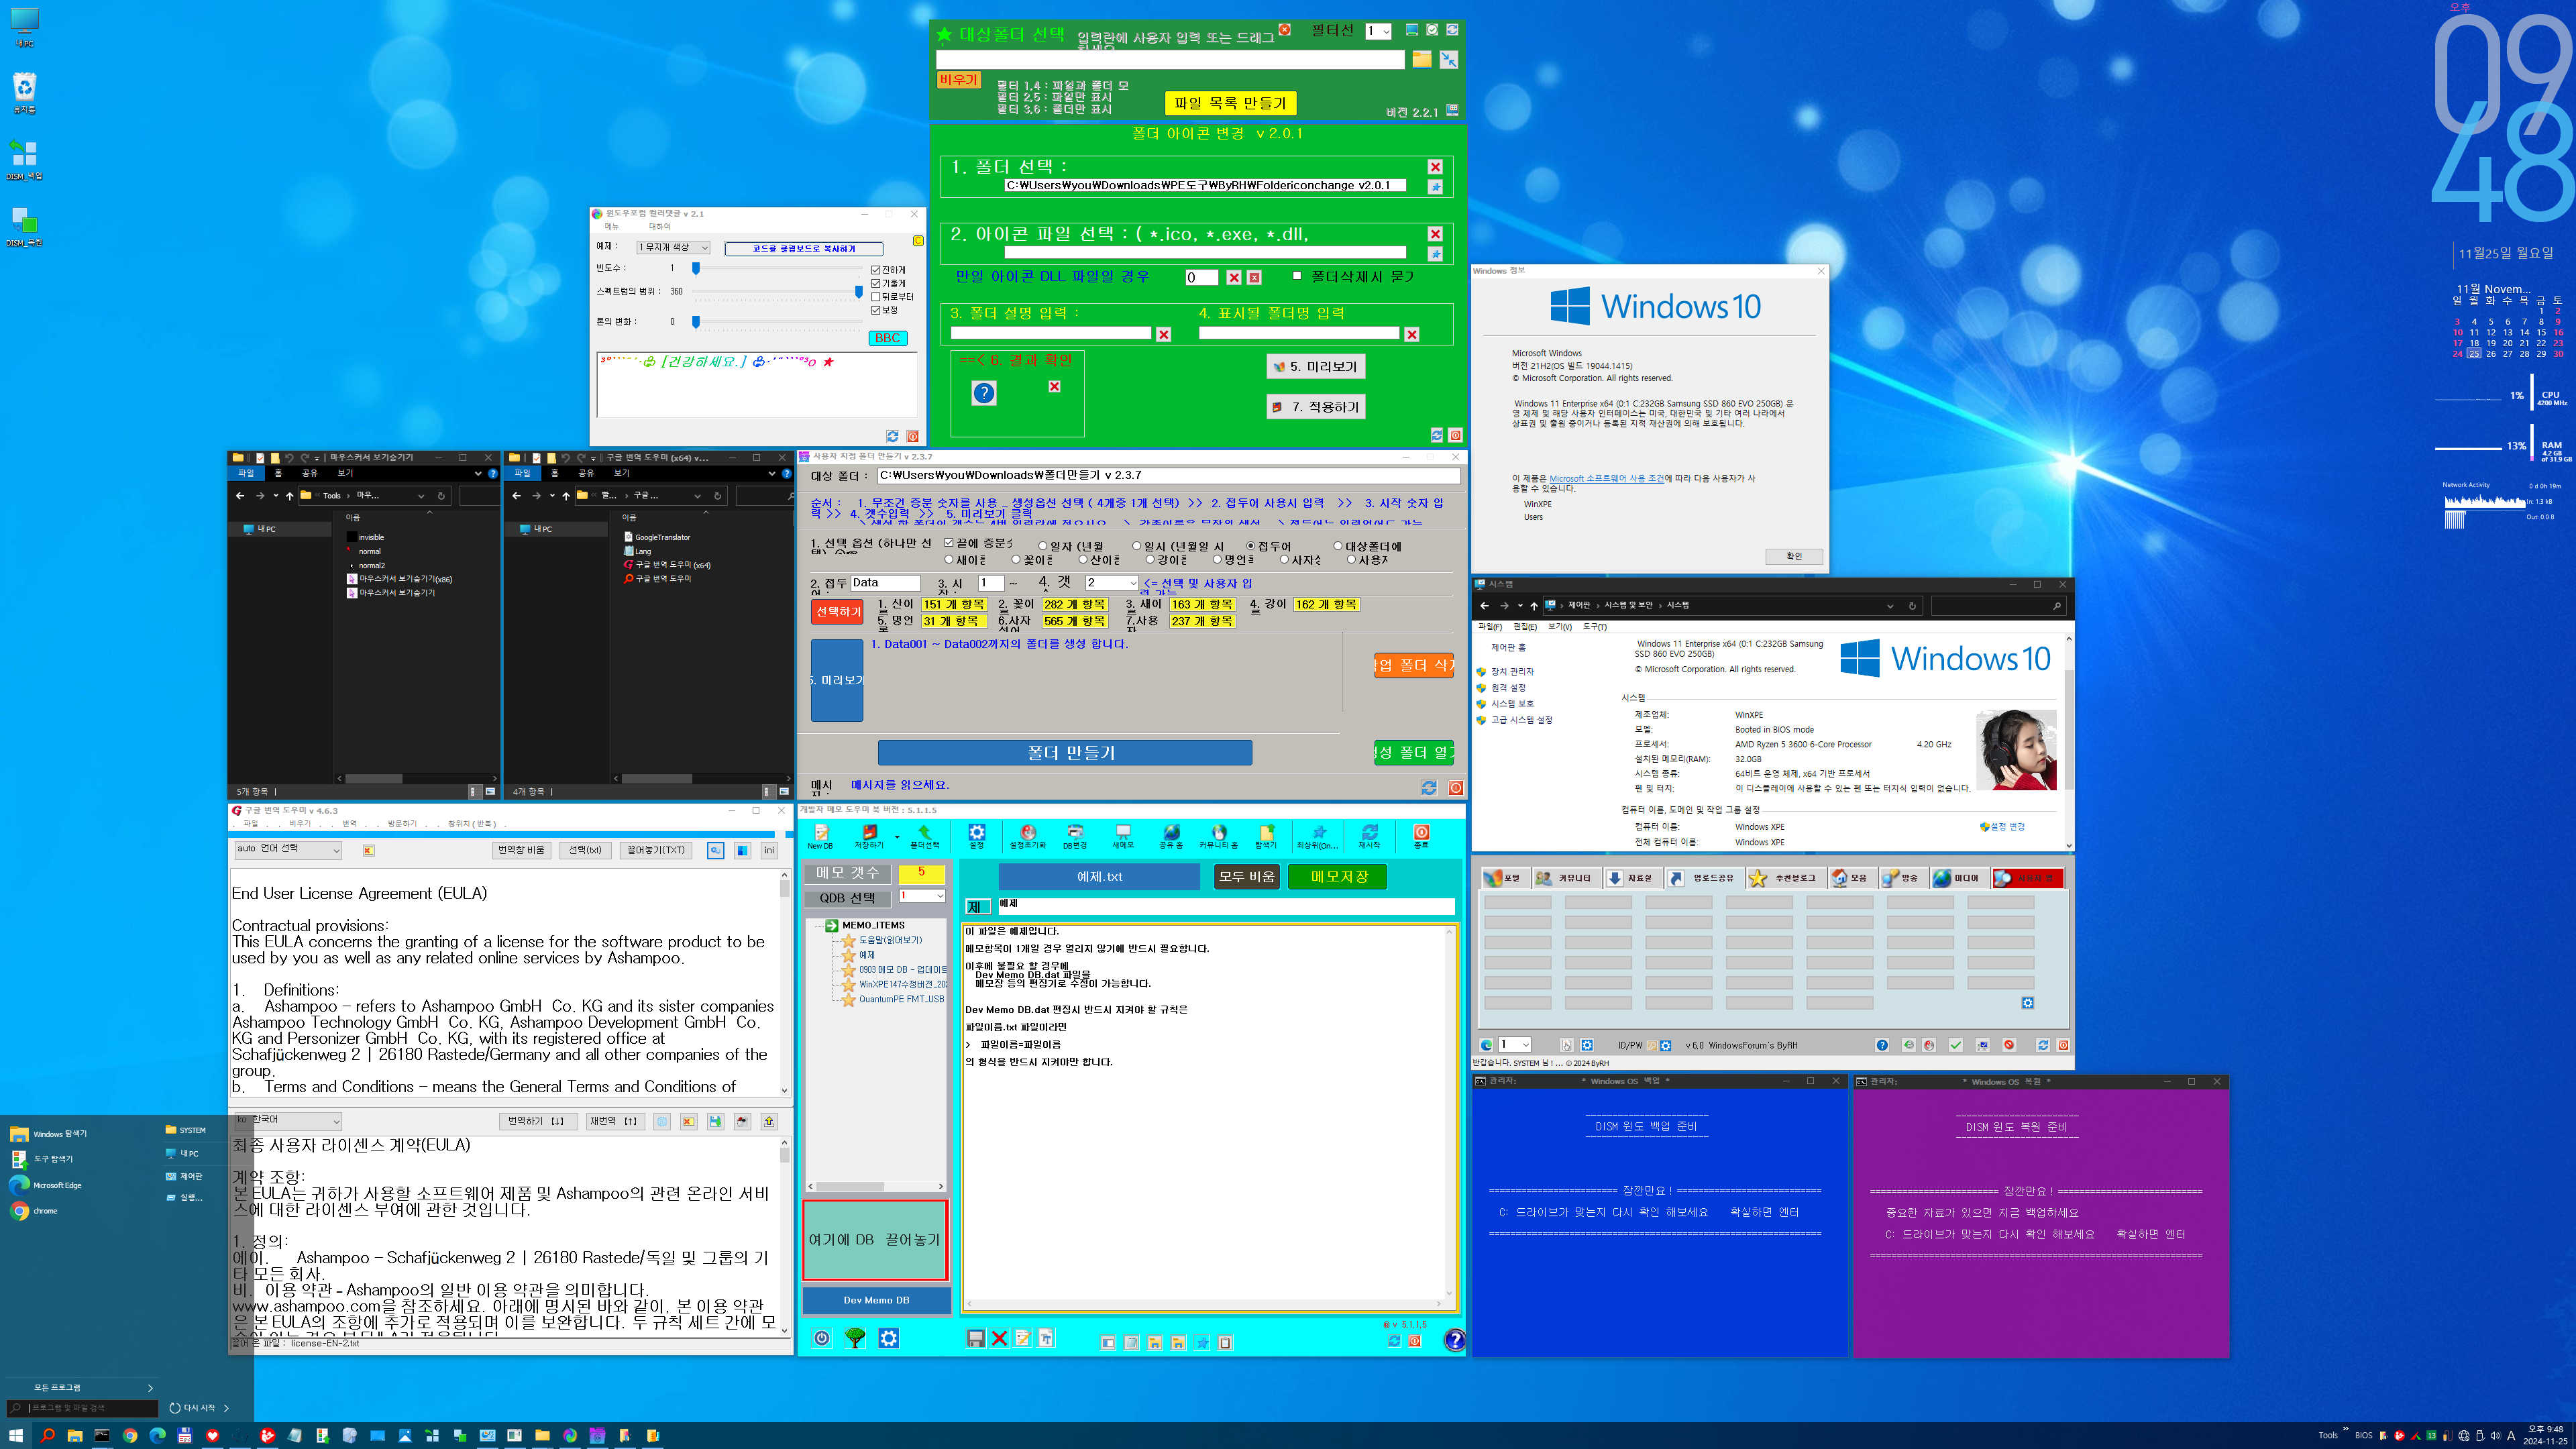
Task: Click 폴더 만들기 blue button
Action: [x=1065, y=752]
